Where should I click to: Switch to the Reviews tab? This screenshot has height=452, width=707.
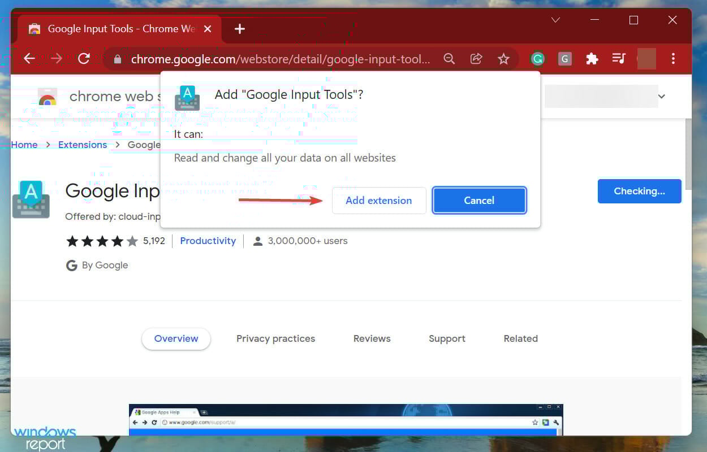pyautogui.click(x=372, y=338)
